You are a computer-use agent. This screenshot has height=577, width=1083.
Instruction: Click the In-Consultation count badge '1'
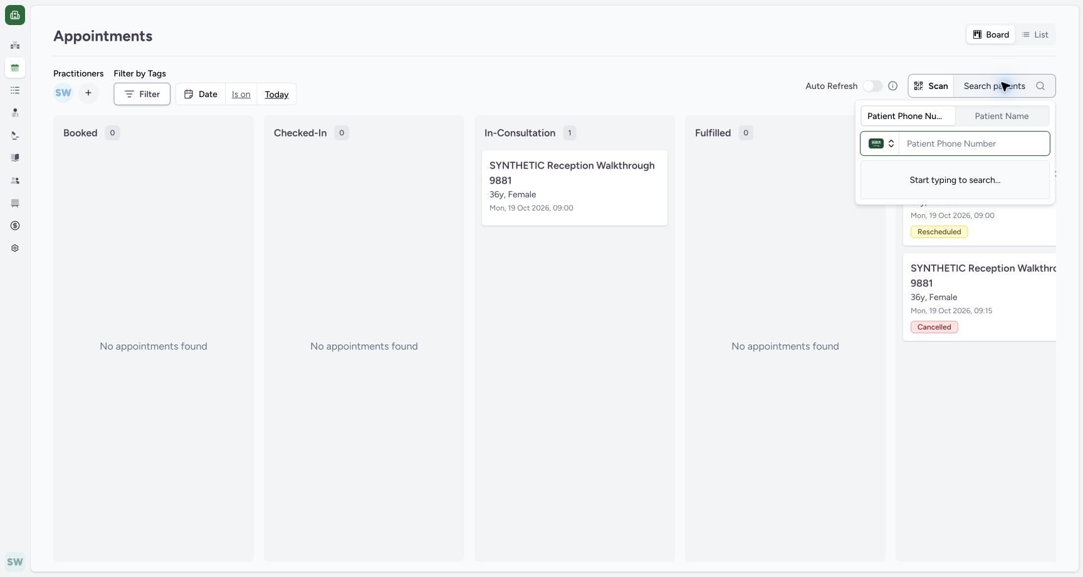click(569, 133)
